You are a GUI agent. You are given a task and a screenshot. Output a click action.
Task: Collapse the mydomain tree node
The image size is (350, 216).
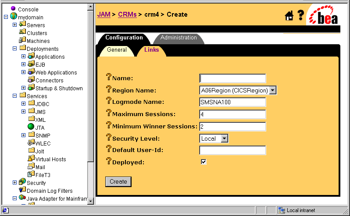[6, 17]
